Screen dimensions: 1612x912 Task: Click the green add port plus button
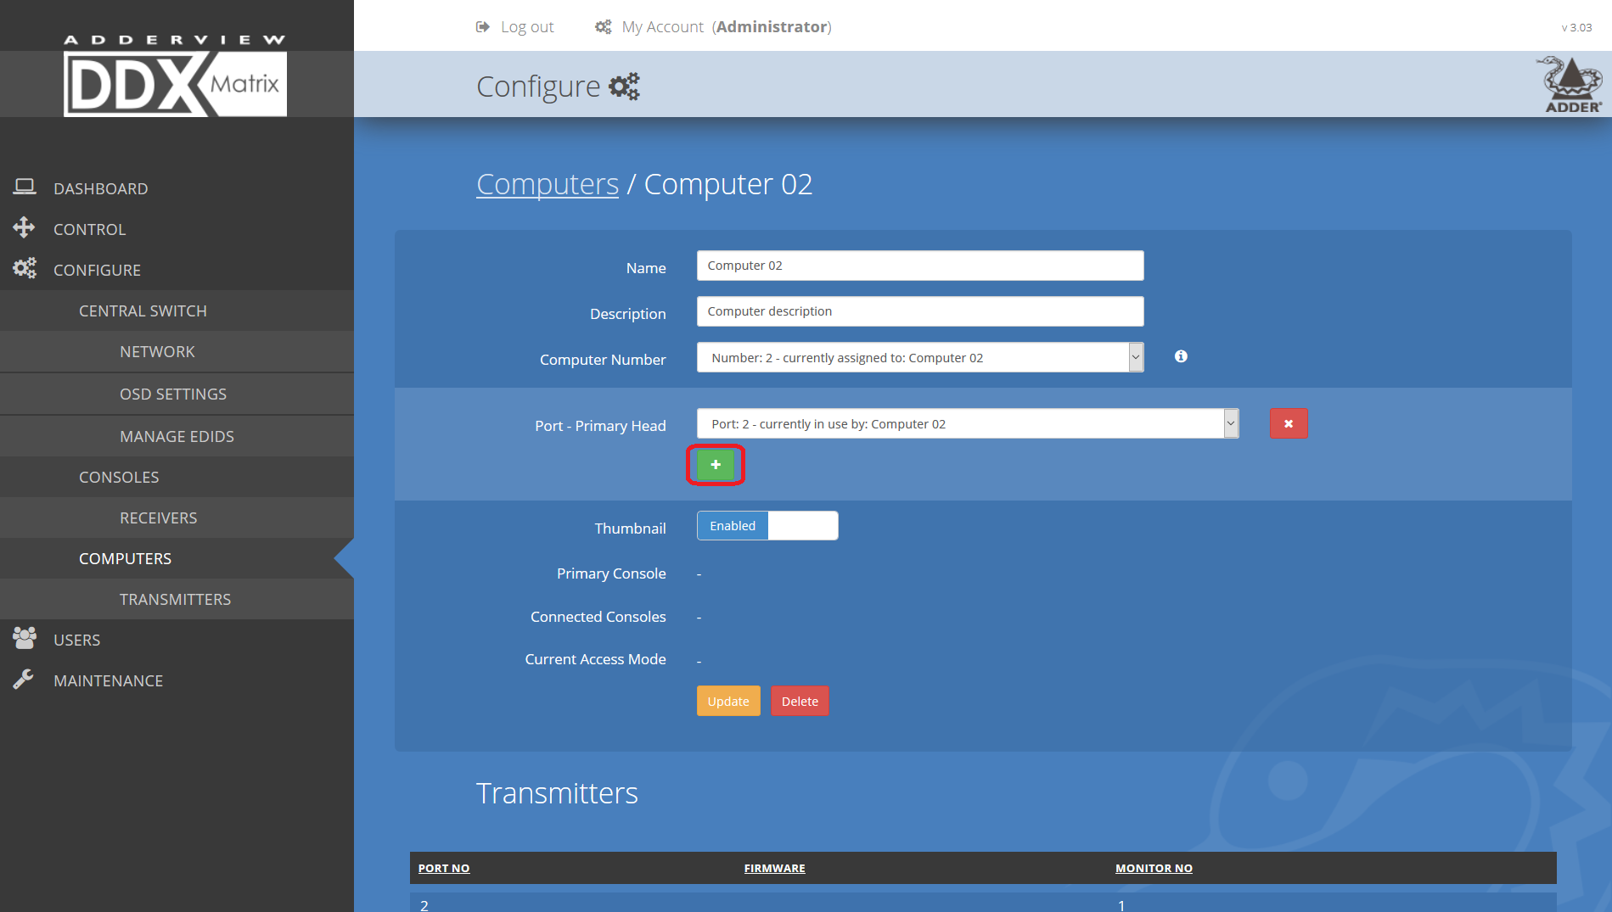(x=716, y=465)
